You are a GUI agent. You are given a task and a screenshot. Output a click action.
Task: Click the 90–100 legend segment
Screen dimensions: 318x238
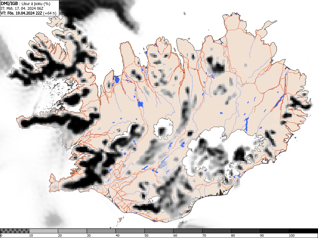[x=274, y=231]
